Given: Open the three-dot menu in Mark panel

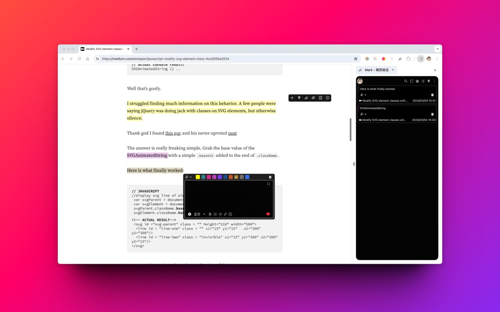Looking at the screenshot, I should (434, 81).
